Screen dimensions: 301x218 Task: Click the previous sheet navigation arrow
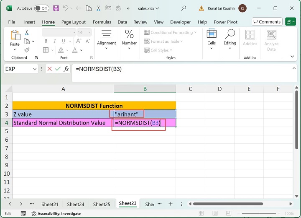(x=10, y=204)
